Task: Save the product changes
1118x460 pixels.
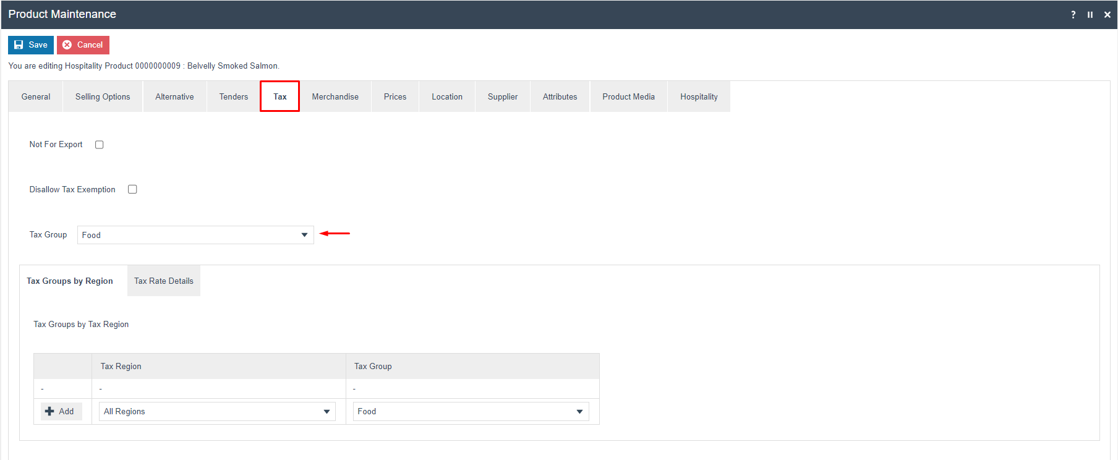Action: [x=31, y=45]
